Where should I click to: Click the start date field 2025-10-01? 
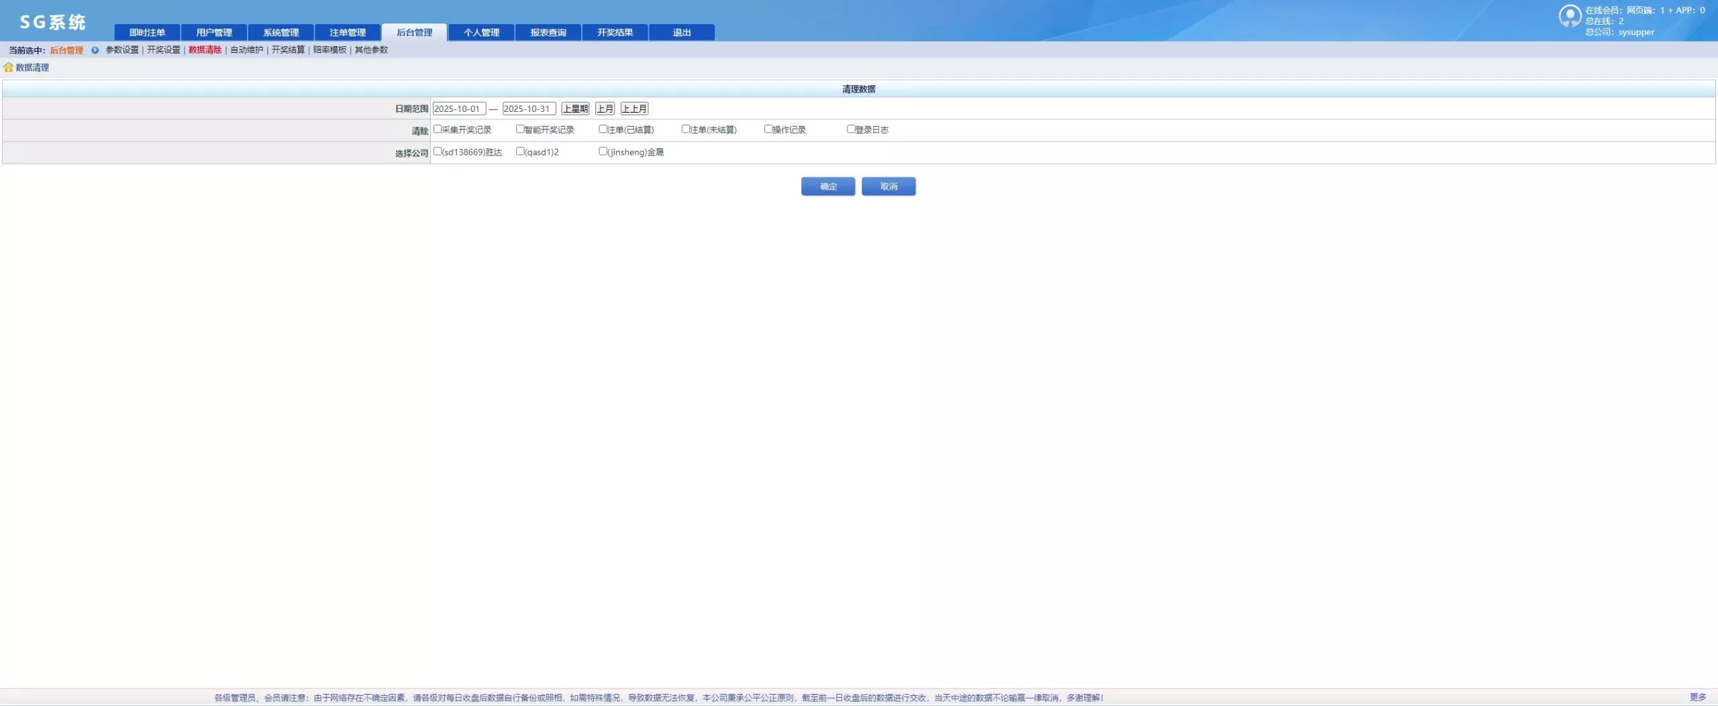(458, 109)
